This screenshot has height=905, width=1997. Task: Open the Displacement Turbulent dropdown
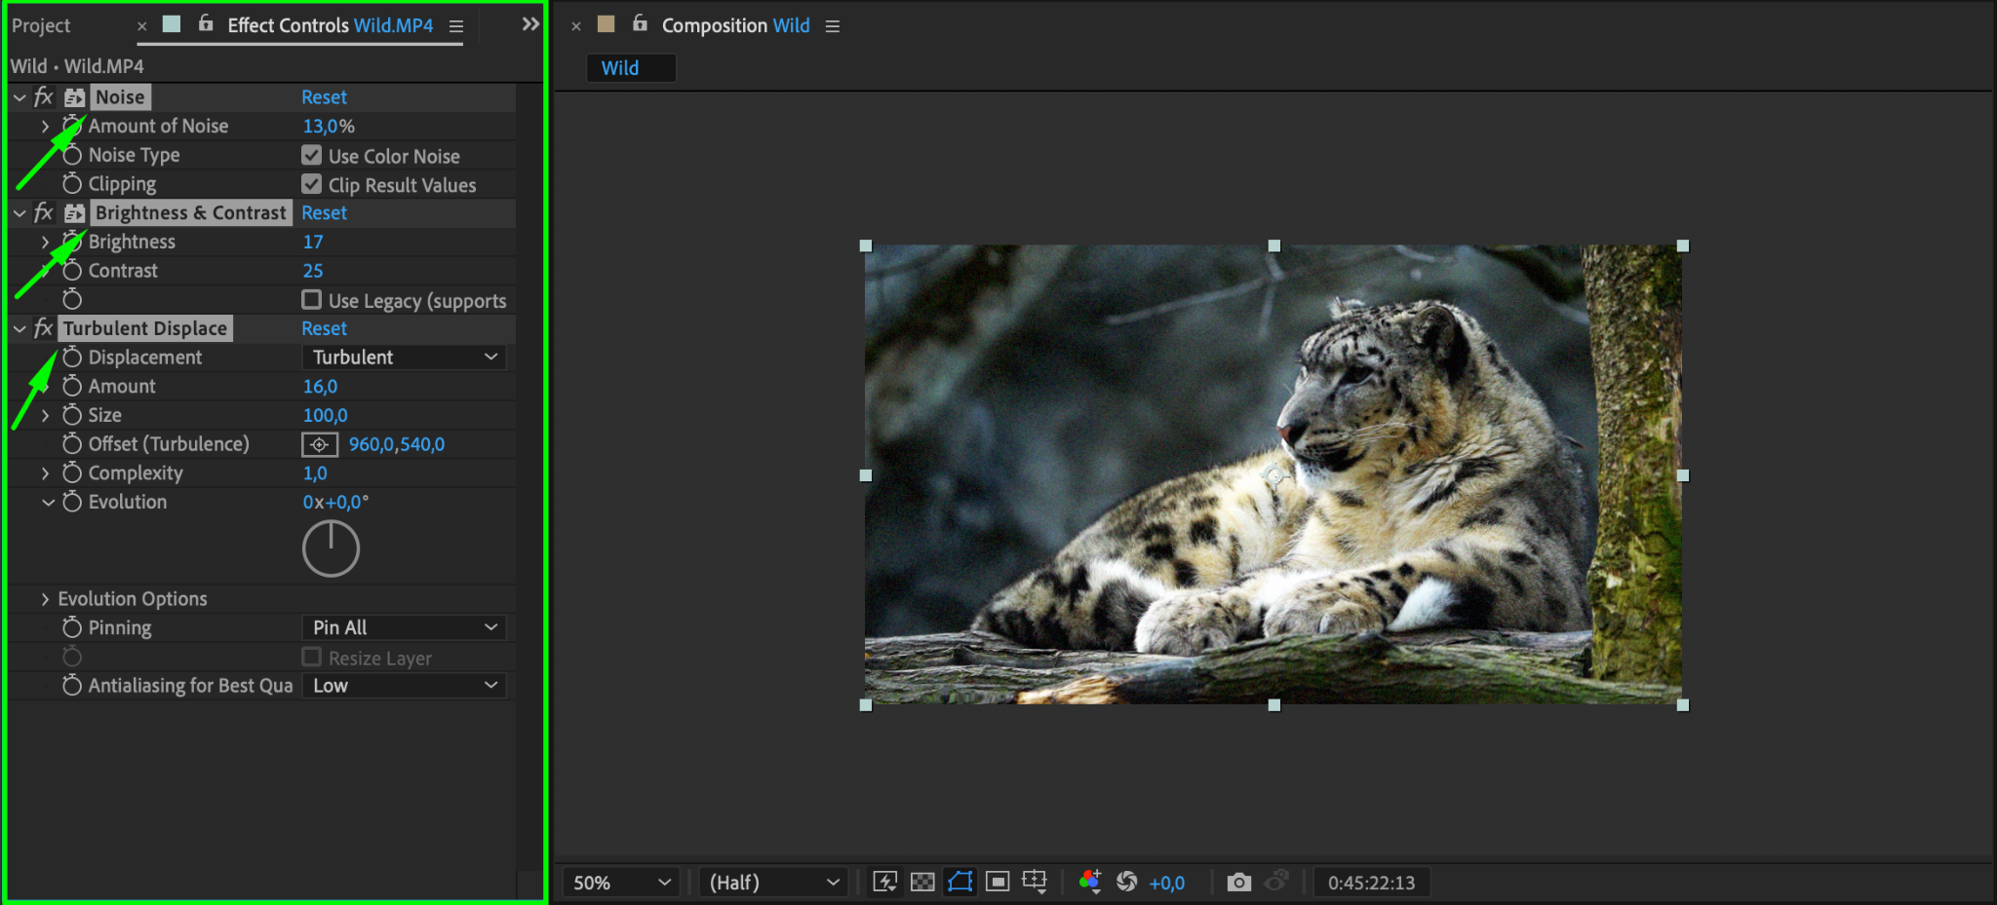(405, 358)
